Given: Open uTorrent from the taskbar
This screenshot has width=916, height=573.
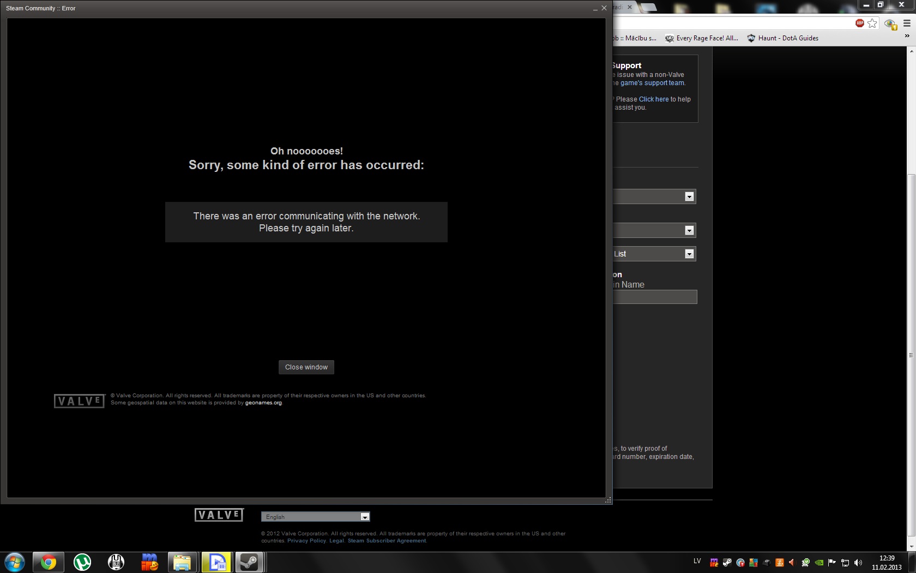Looking at the screenshot, I should point(82,562).
